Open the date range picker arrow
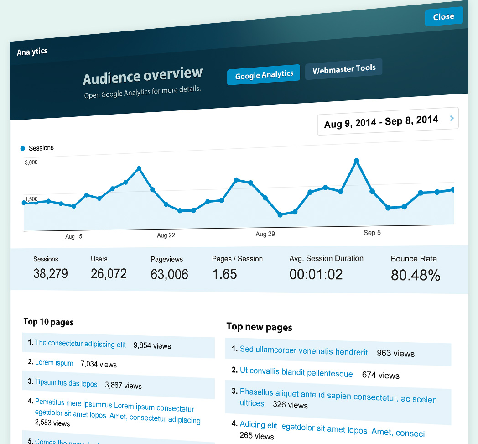Image resolution: width=478 pixels, height=444 pixels. click(452, 118)
